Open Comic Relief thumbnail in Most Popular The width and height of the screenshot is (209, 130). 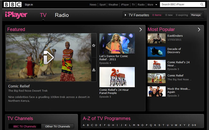(x=157, y=78)
